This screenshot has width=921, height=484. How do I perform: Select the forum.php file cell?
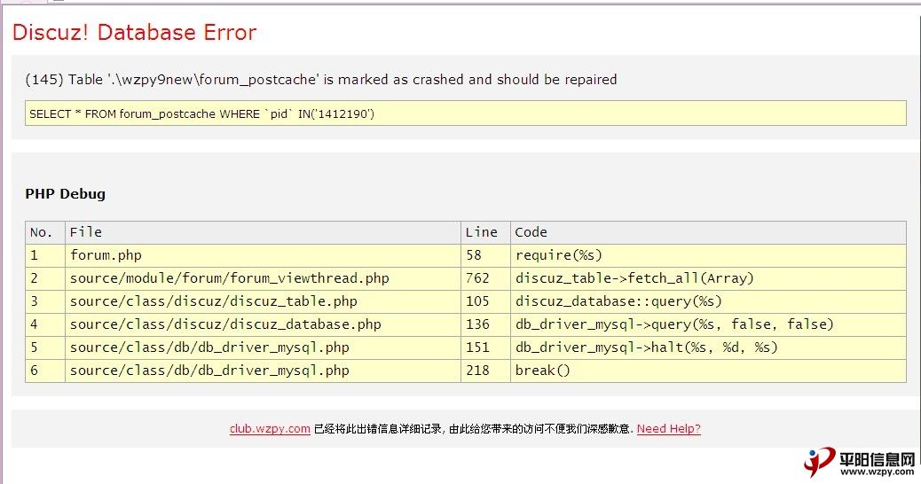pyautogui.click(x=263, y=255)
